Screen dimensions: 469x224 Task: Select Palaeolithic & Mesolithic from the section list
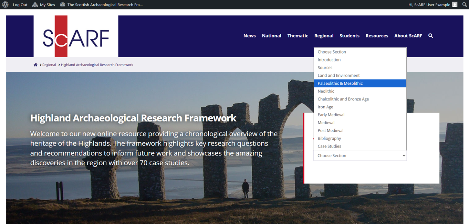pos(340,83)
